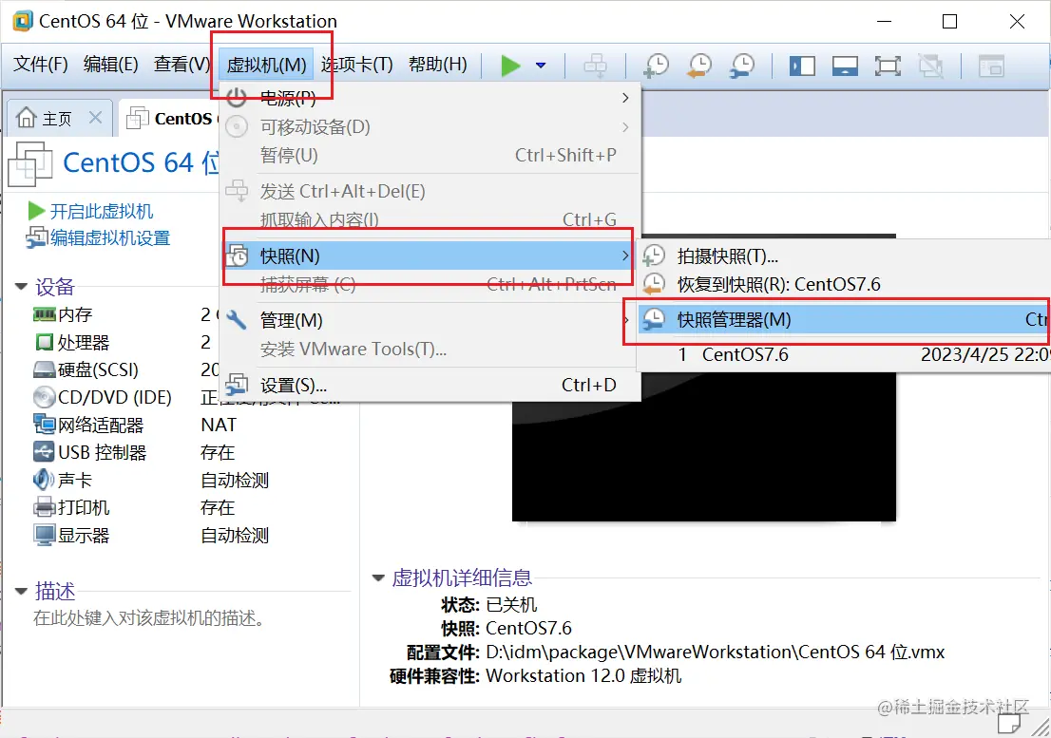Click the send Ctrl+Alt+Del toolbar icon

point(595,66)
